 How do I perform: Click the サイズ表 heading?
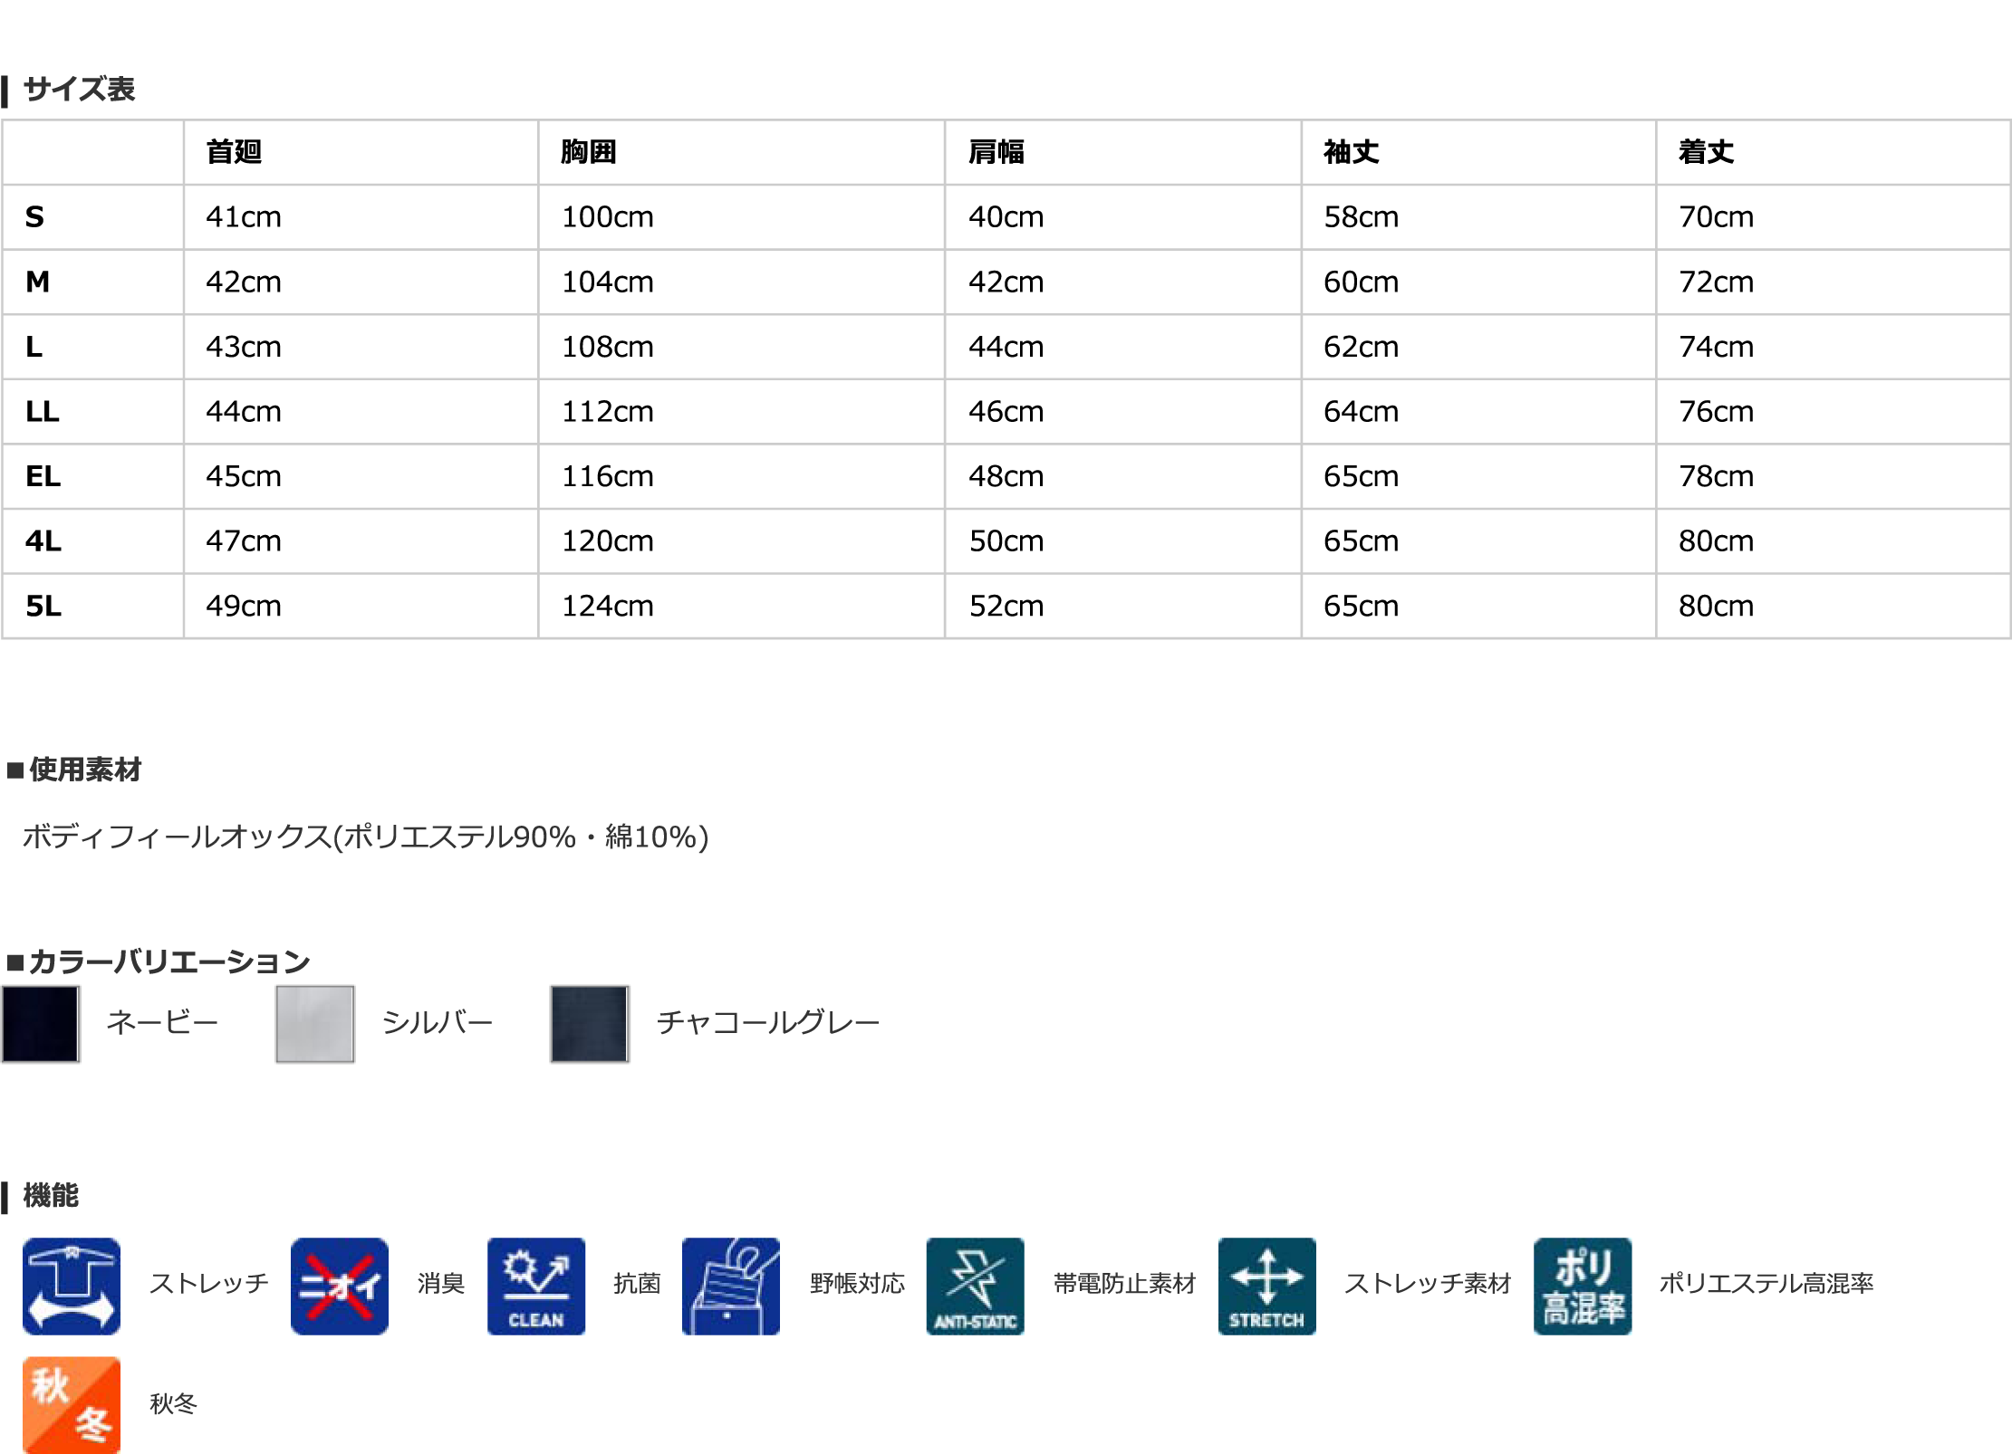point(79,89)
